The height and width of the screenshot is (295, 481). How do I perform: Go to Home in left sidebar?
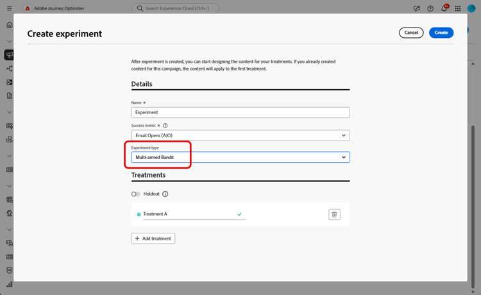pos(9,25)
